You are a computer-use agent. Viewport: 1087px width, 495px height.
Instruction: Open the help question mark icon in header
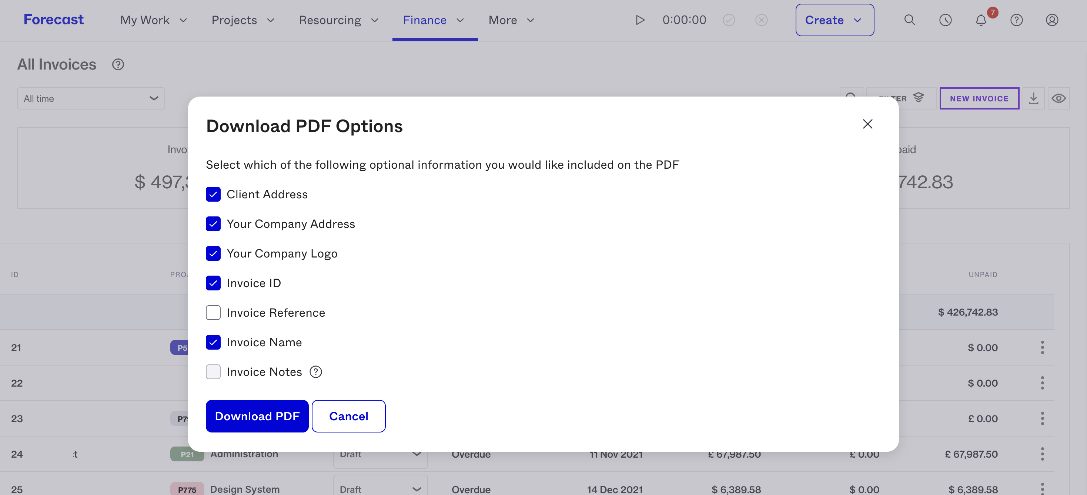pos(1016,20)
